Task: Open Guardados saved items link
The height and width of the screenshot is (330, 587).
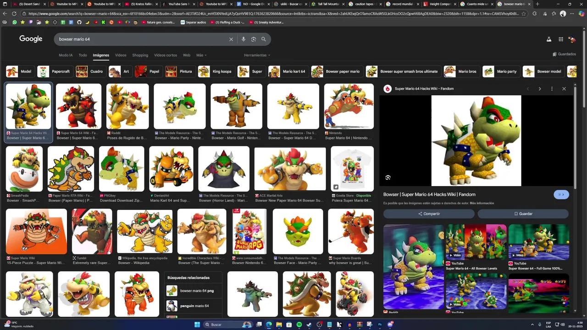Action: 564,54
